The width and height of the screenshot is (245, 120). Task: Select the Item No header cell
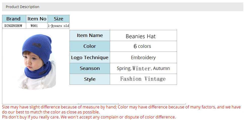pos(37,19)
